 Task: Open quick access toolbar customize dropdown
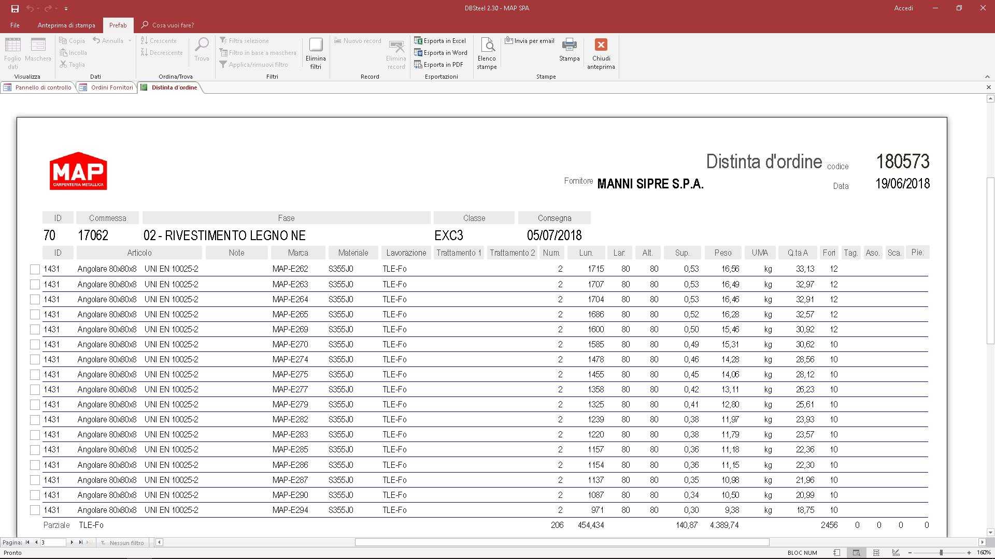[66, 9]
